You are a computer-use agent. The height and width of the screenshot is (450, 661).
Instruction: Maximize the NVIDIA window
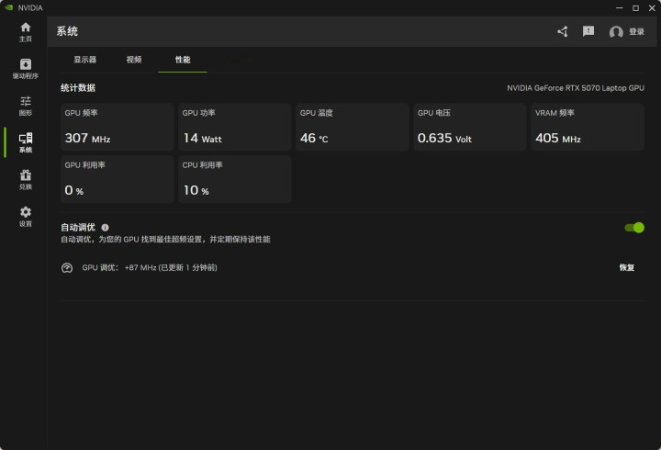(635, 8)
